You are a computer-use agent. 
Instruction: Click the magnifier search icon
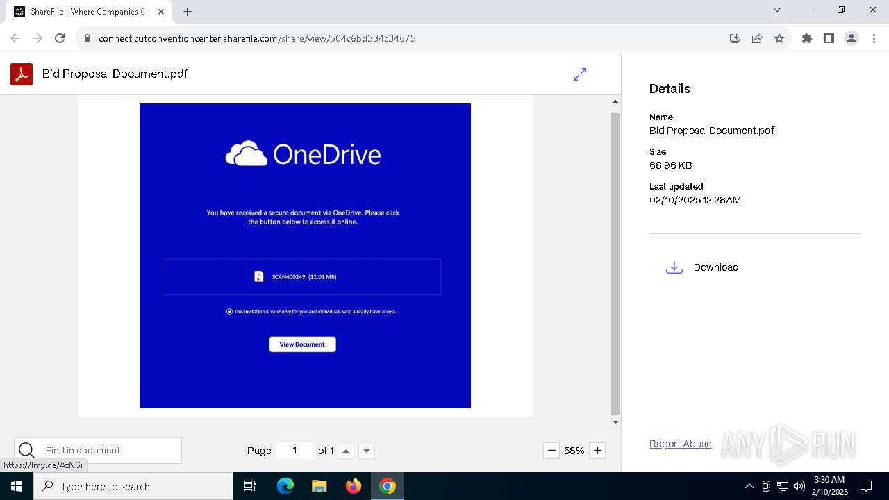[26, 451]
